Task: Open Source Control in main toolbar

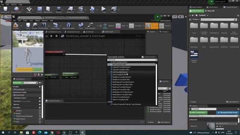Action: pos(16,10)
